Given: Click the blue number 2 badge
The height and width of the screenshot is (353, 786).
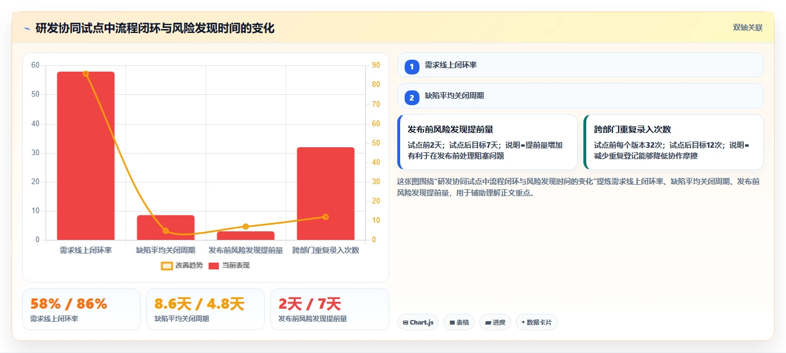Looking at the screenshot, I should point(412,98).
